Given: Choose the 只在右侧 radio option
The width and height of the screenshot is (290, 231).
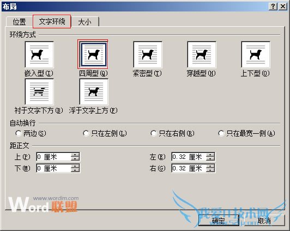Looking at the screenshot, I should pos(154,133).
